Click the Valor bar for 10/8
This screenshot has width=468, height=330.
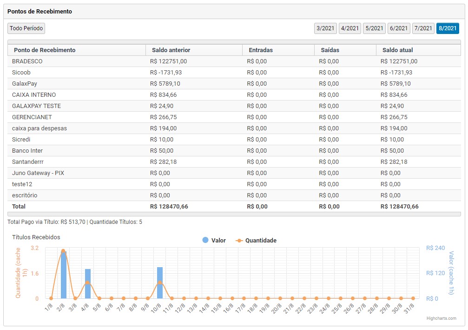coord(160,283)
